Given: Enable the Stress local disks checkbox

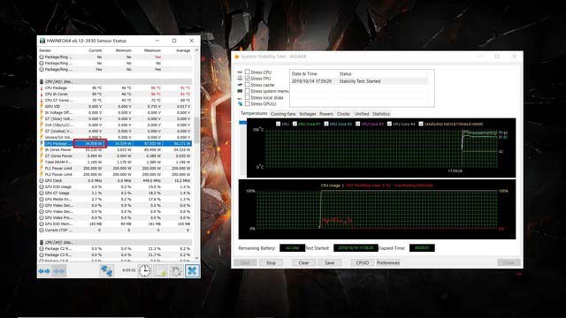Looking at the screenshot, I should point(248,97).
